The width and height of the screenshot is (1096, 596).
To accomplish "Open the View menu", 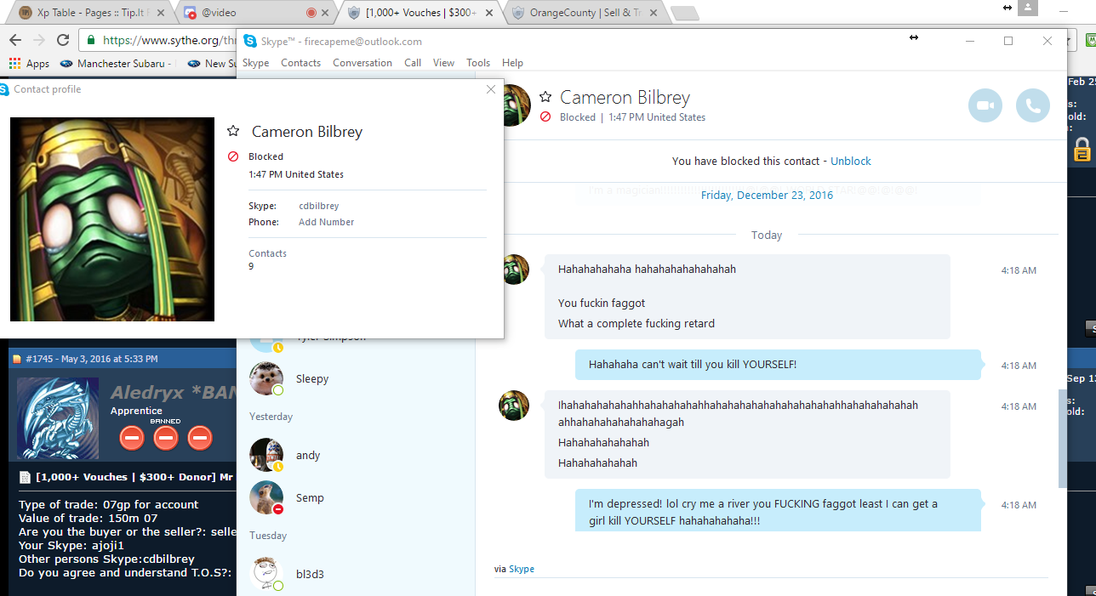I will tap(443, 63).
